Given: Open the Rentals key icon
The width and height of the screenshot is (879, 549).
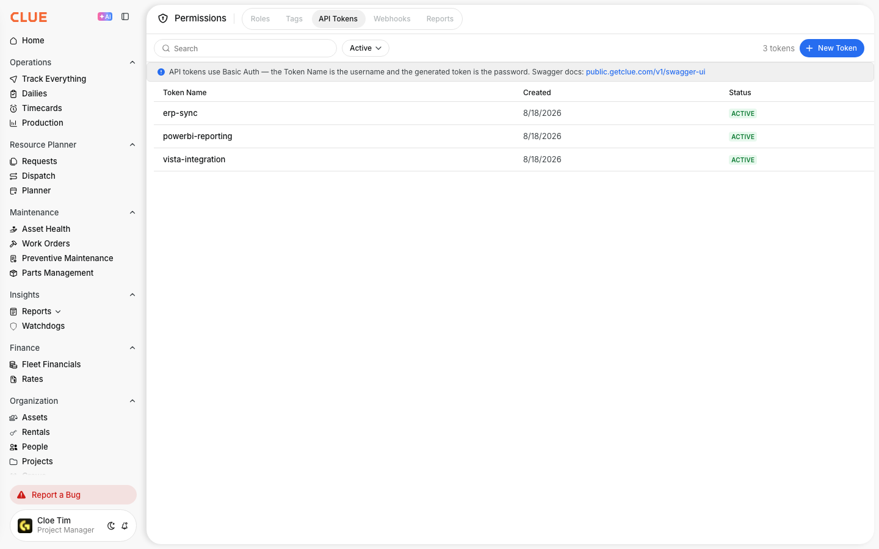Looking at the screenshot, I should pyautogui.click(x=13, y=432).
